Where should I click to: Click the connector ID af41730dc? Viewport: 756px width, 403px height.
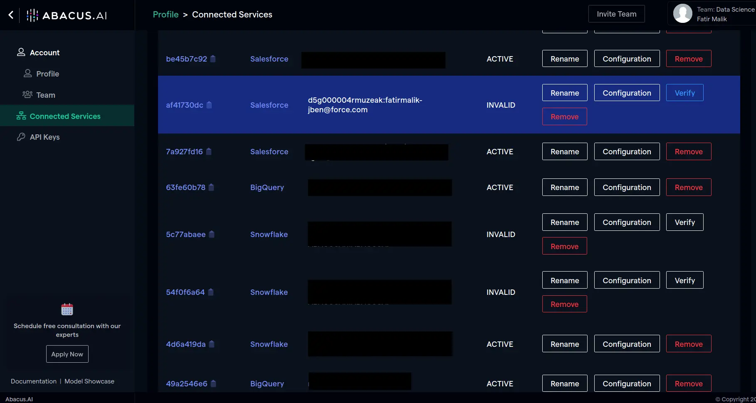(x=185, y=105)
